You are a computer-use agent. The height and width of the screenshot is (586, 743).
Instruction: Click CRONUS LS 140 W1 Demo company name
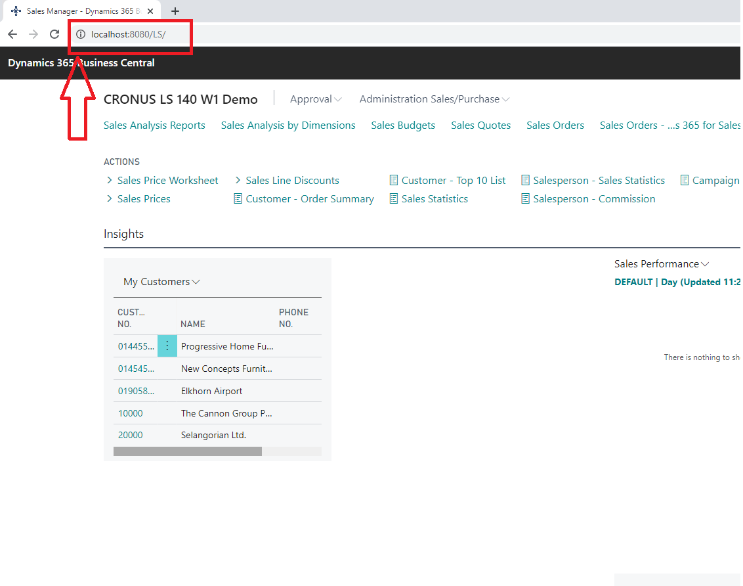click(180, 99)
